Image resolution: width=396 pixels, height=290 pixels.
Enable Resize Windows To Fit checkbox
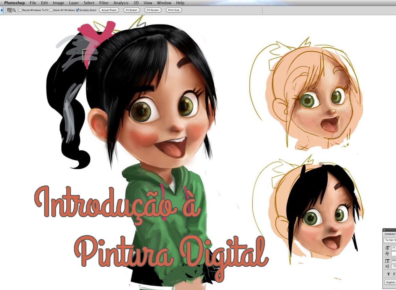[20, 10]
